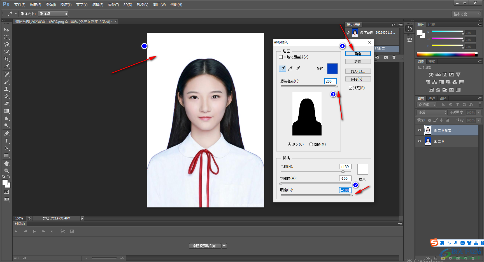Click the 确定 (OK) button
This screenshot has width=484, height=262.
(358, 54)
